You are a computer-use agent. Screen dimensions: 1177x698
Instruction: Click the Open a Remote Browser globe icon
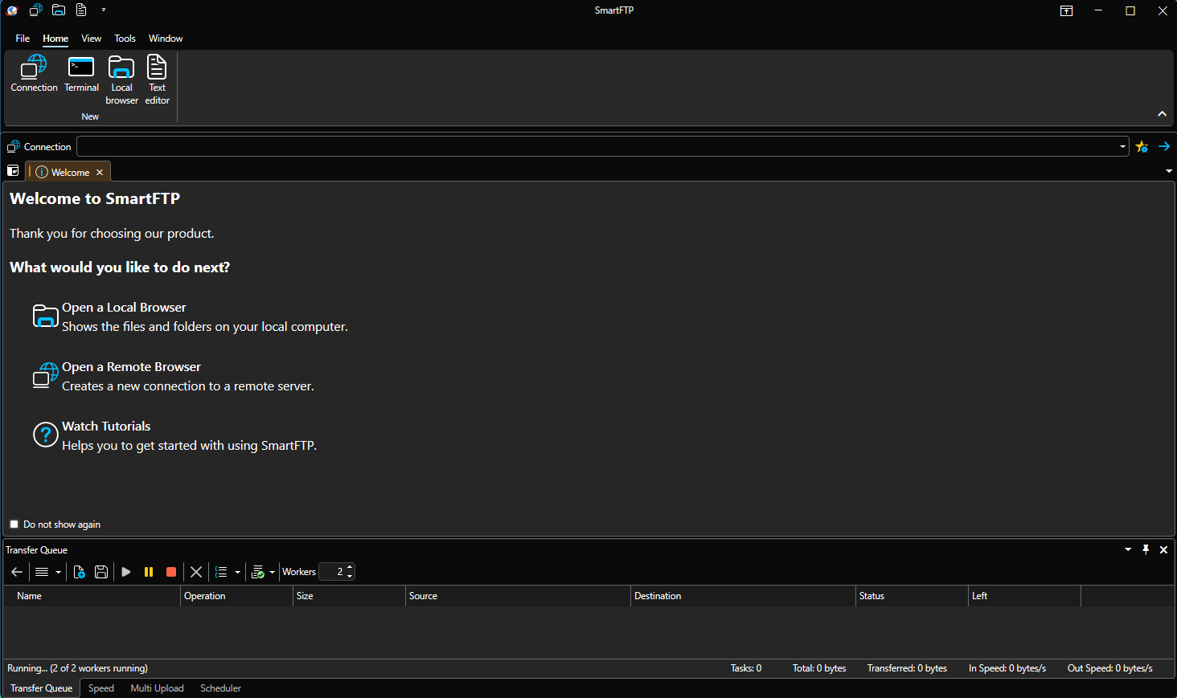45,375
